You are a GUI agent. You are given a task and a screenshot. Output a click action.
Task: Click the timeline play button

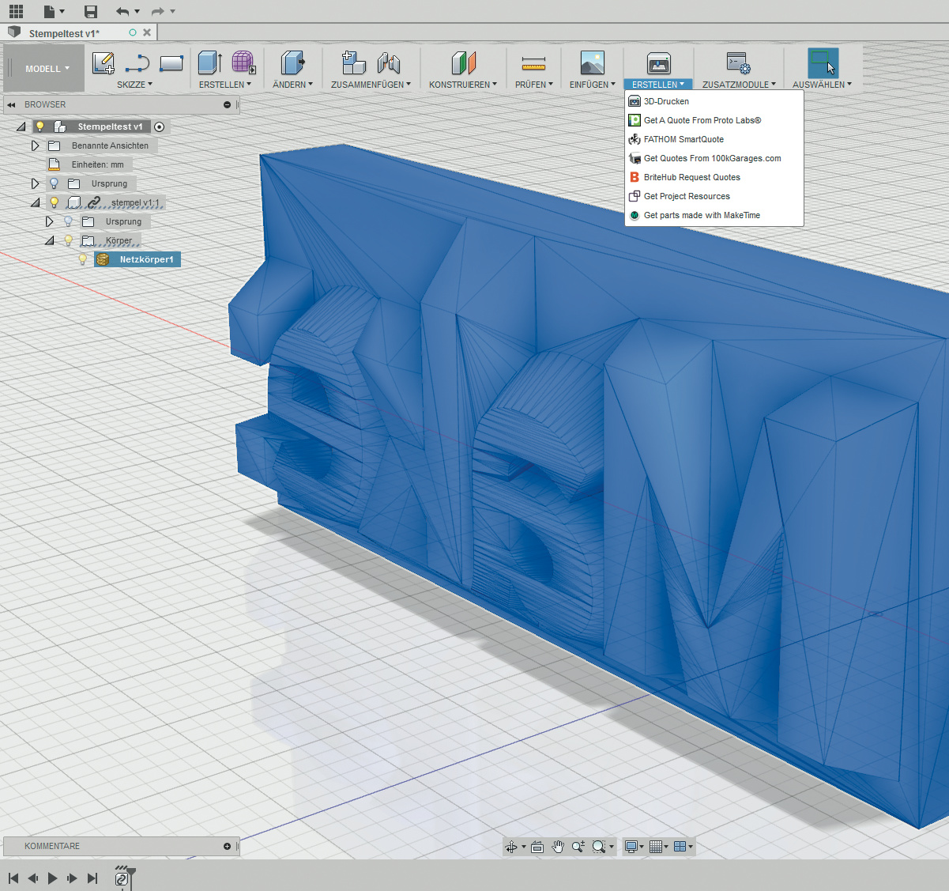(x=52, y=878)
